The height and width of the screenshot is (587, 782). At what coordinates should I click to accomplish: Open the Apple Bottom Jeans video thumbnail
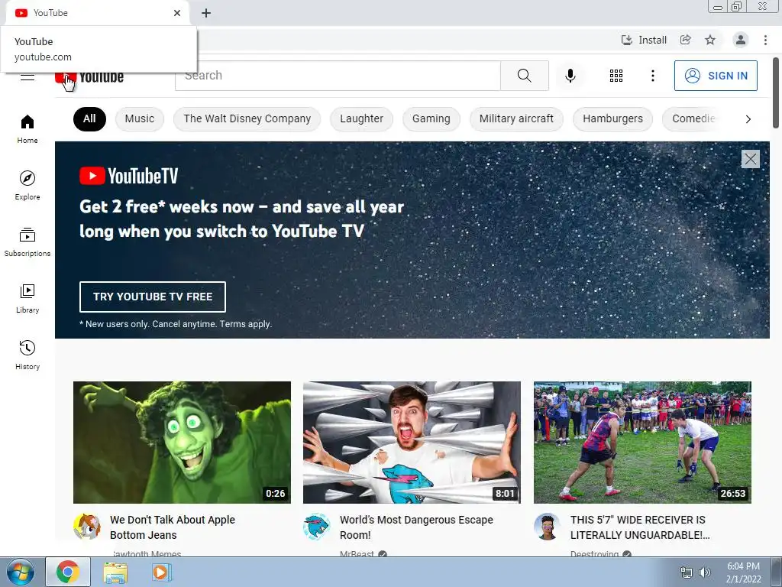182,443
